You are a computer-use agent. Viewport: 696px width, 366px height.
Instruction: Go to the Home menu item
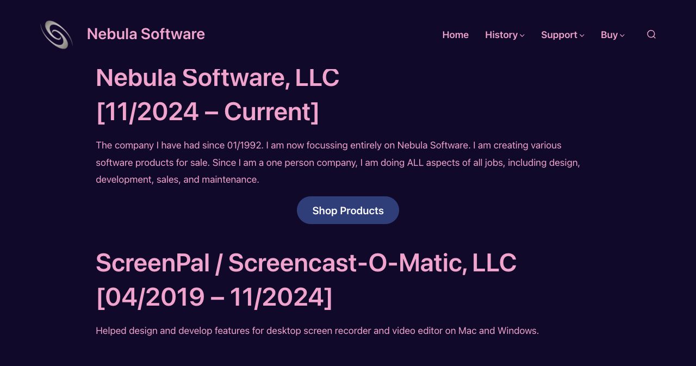point(455,35)
